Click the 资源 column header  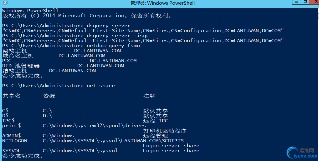pos(49,96)
